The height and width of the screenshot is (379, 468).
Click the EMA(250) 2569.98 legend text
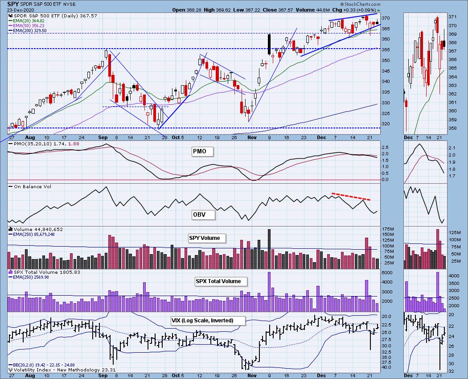[x=29, y=277]
